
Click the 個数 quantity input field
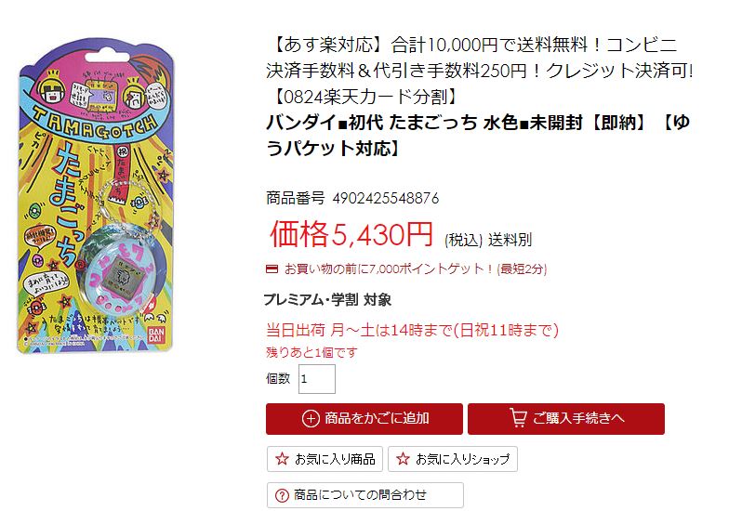pos(316,379)
